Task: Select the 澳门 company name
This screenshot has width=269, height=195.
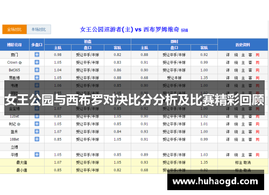Action: (x=15, y=55)
